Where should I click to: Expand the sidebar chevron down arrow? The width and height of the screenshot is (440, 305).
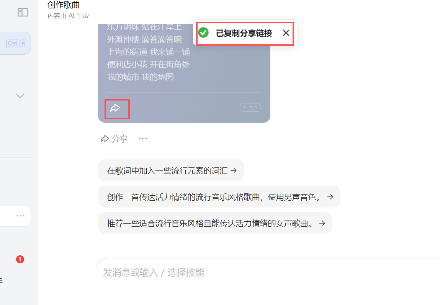(20, 96)
